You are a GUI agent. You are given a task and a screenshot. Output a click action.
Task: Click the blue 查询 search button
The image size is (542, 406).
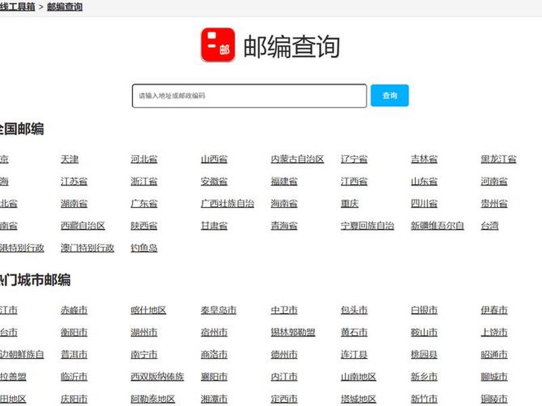point(390,95)
